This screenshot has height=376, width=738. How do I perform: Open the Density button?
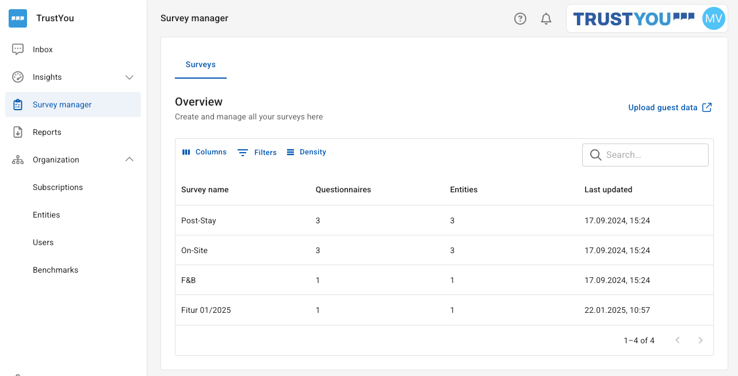pyautogui.click(x=306, y=152)
